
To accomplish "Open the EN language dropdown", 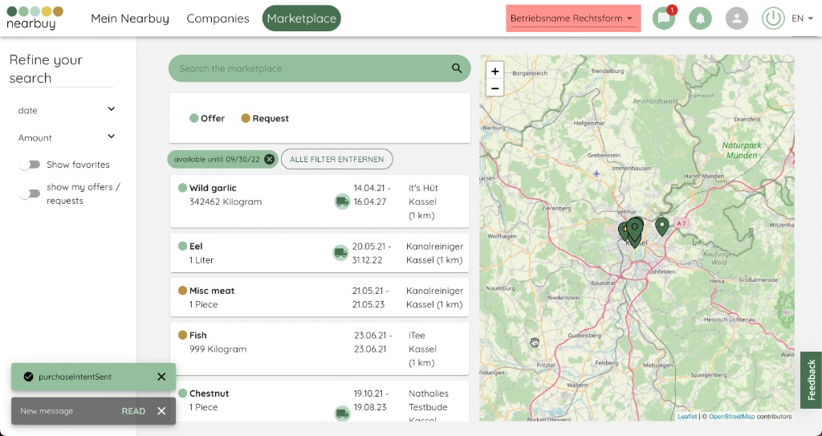I will pos(802,18).
